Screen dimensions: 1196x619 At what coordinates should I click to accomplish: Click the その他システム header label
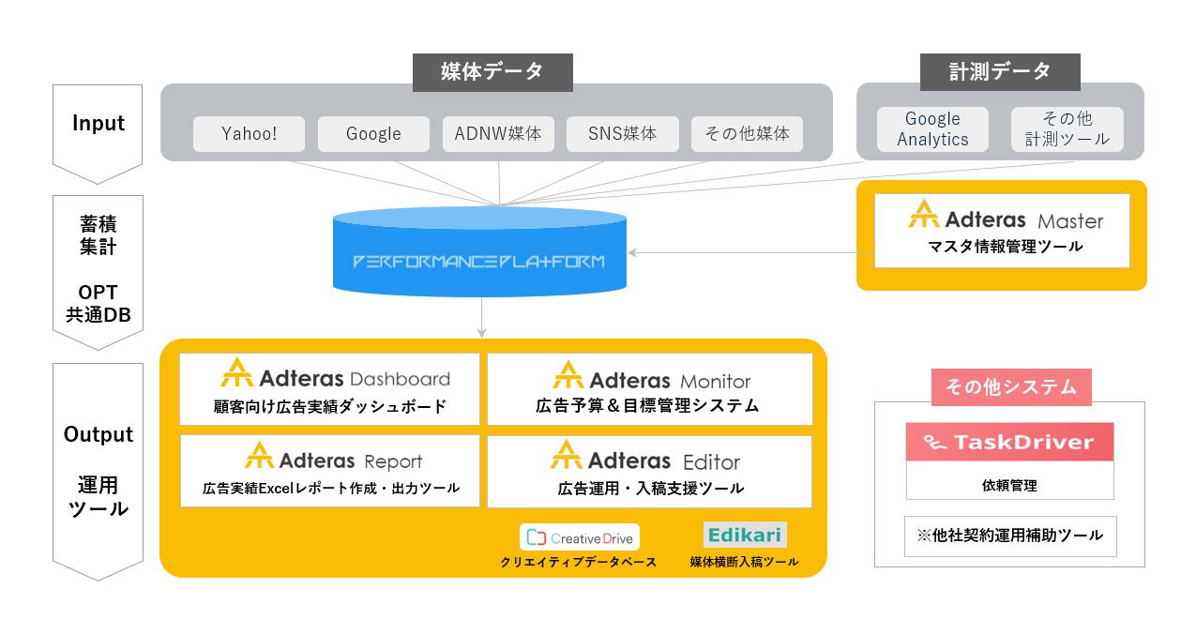coord(1011,387)
